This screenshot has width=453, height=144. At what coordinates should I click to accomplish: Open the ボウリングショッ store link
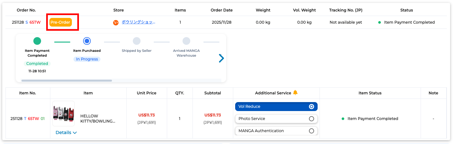coord(138,22)
